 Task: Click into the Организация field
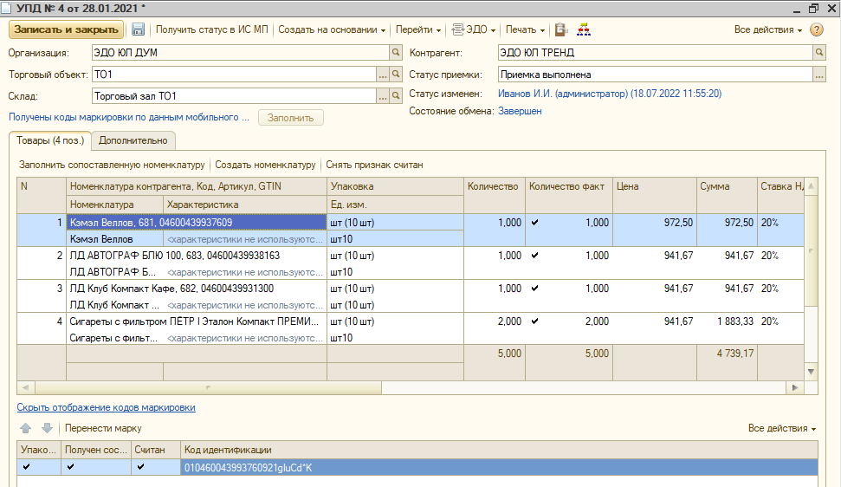[x=240, y=53]
